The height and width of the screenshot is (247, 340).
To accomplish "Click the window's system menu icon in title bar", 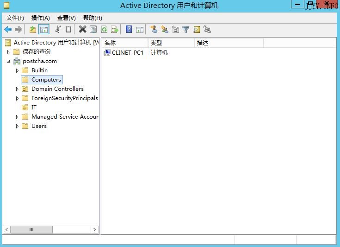I will [6, 5].
